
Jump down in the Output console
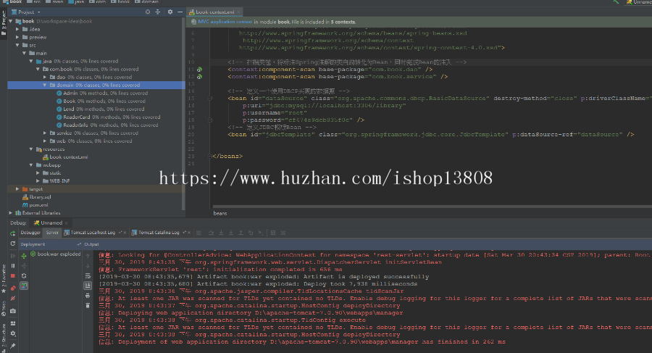(x=88, y=266)
